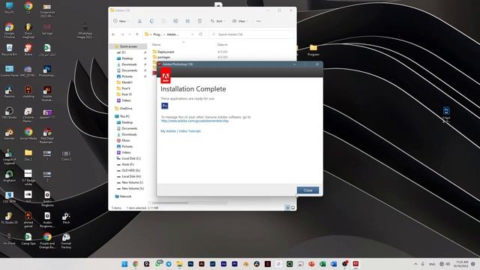
Task: Switch Explorer to large thumbnails view icon
Action: click(293, 208)
